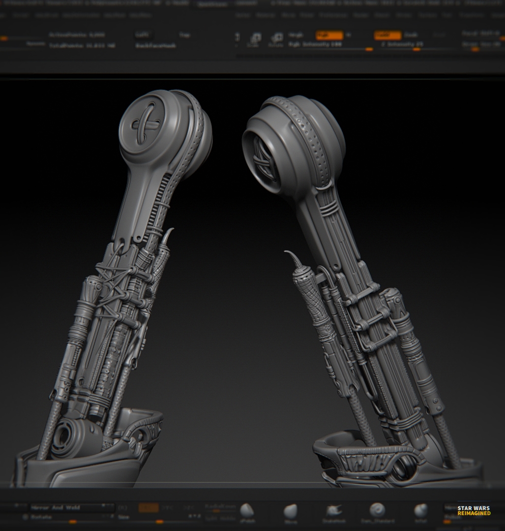
Task: Activate the Scale transform icon
Action: [254, 40]
